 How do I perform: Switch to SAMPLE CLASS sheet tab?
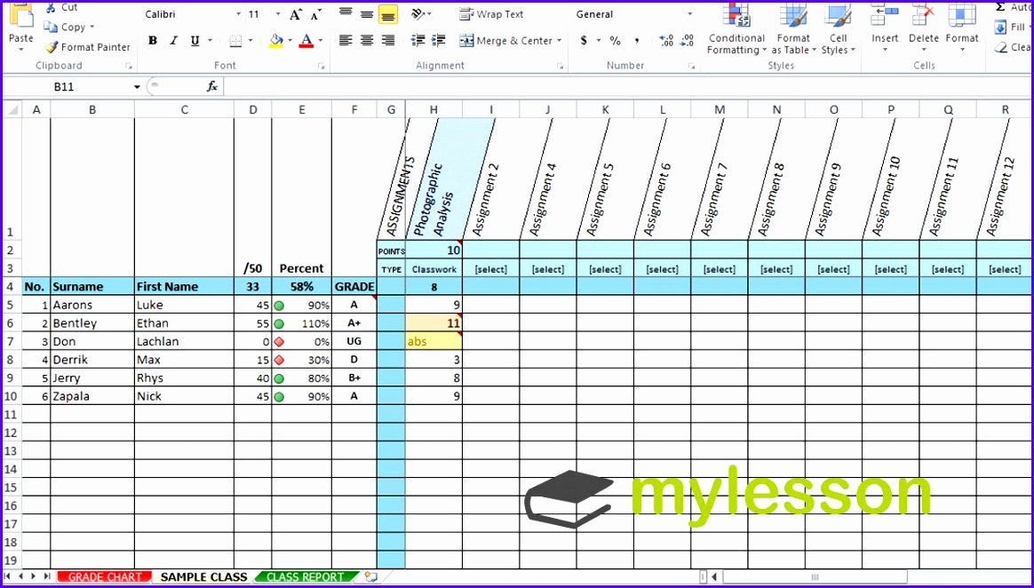pyautogui.click(x=203, y=576)
